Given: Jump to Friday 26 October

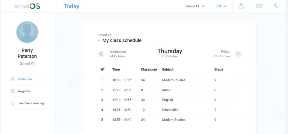Looking at the screenshot, I should pos(222,54).
